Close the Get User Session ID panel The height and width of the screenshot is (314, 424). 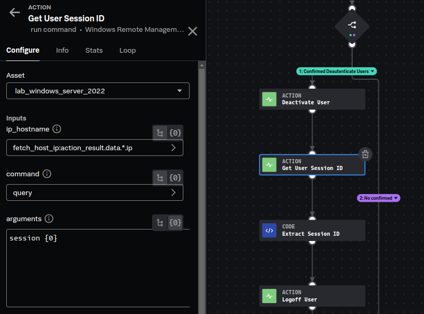tap(192, 31)
